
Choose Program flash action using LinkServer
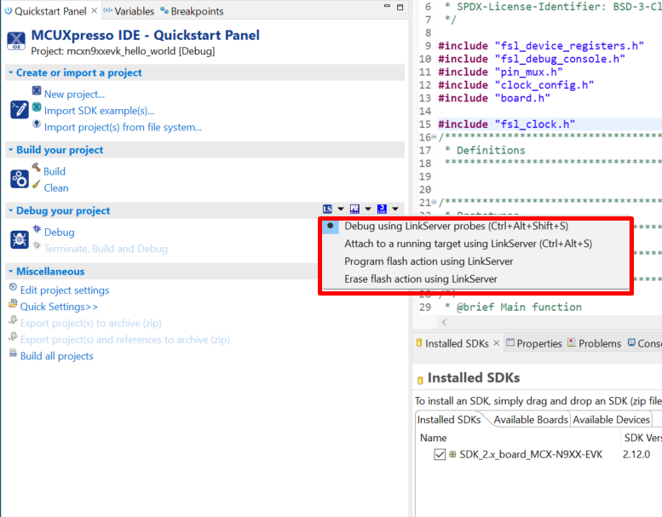pyautogui.click(x=429, y=261)
